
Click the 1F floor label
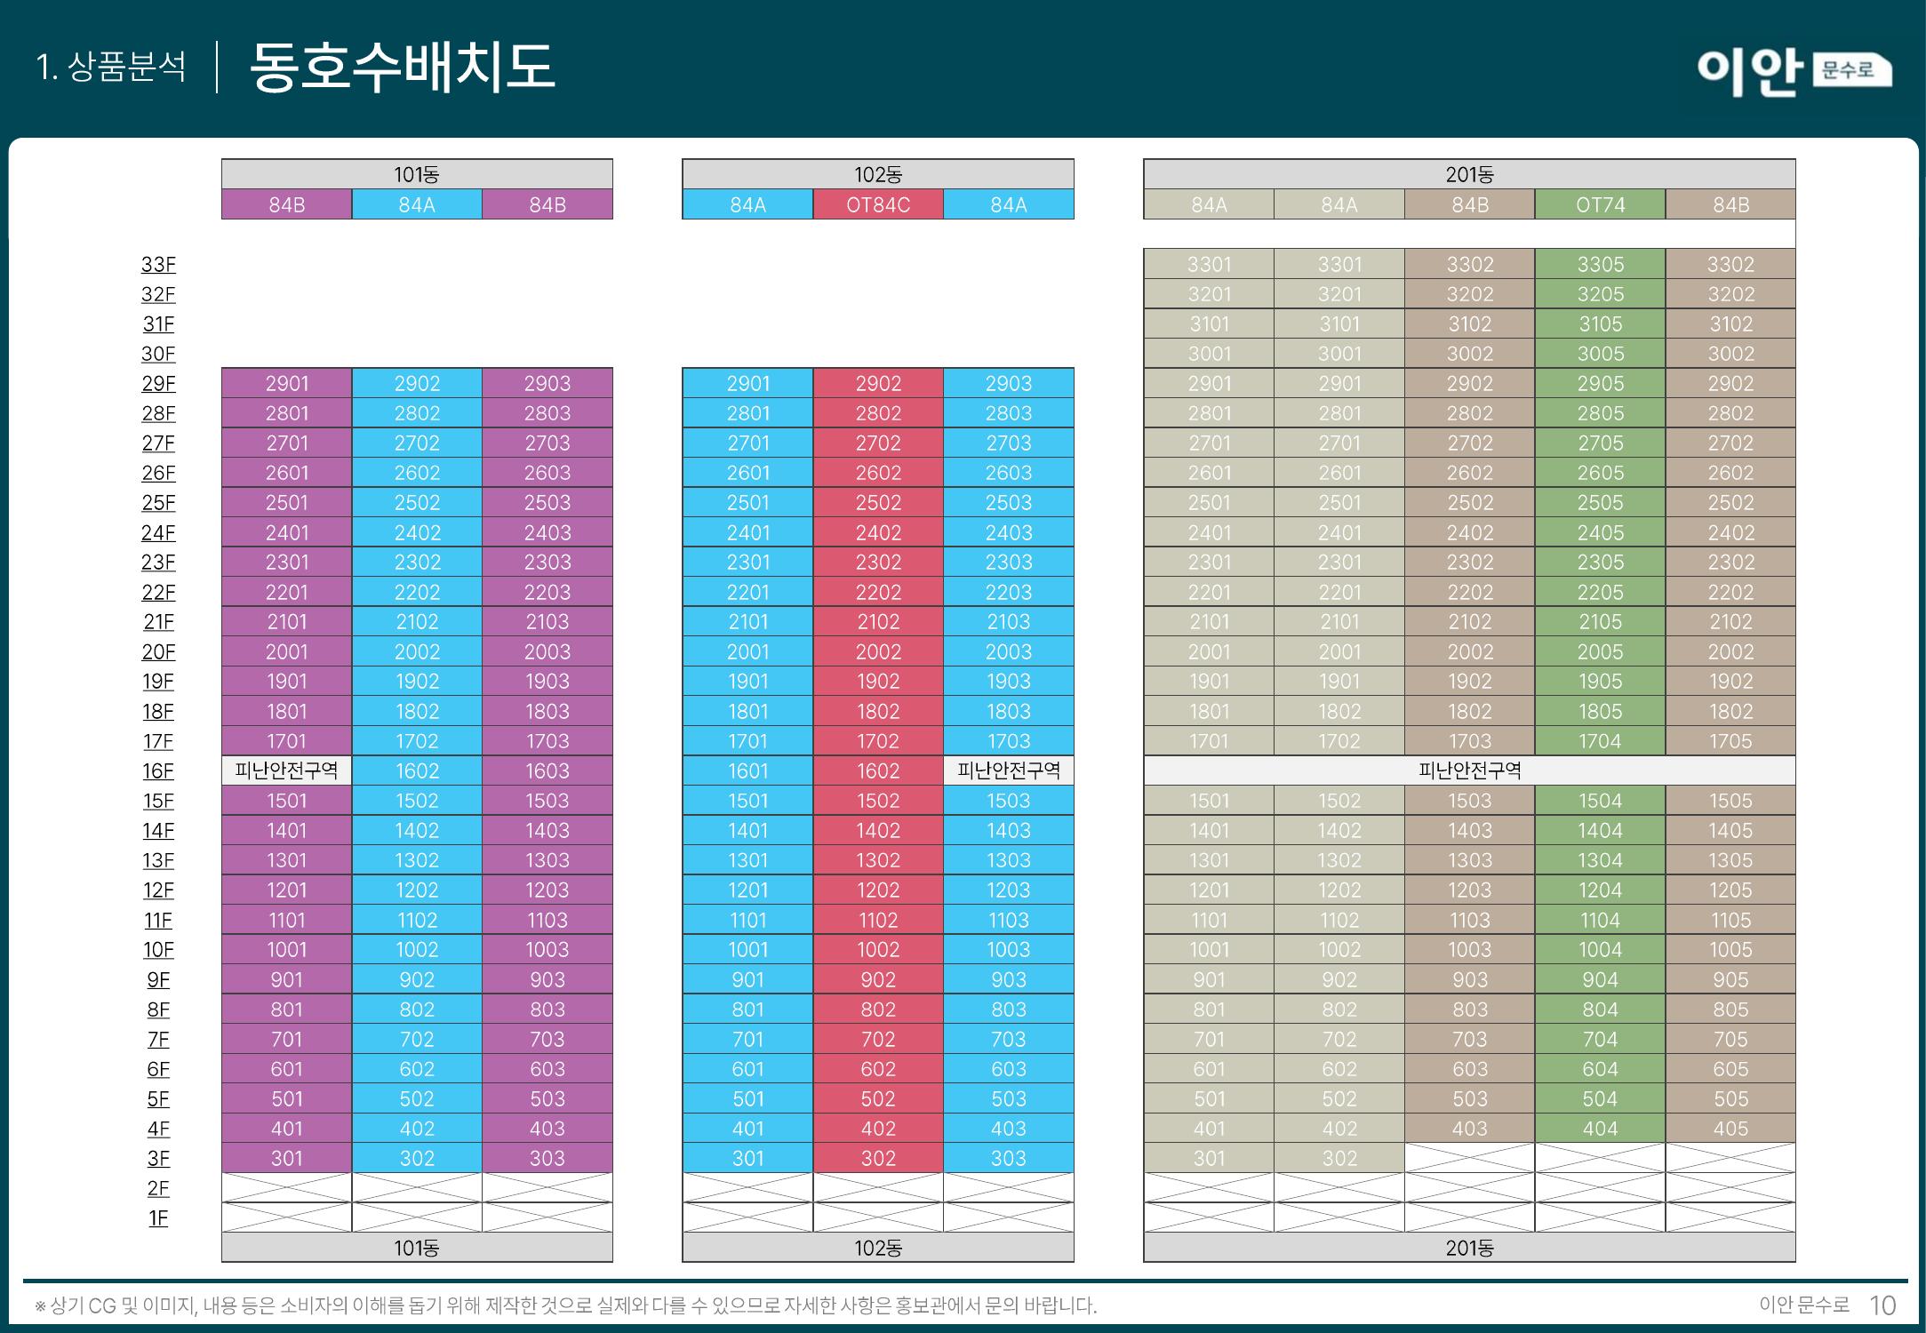(158, 1218)
